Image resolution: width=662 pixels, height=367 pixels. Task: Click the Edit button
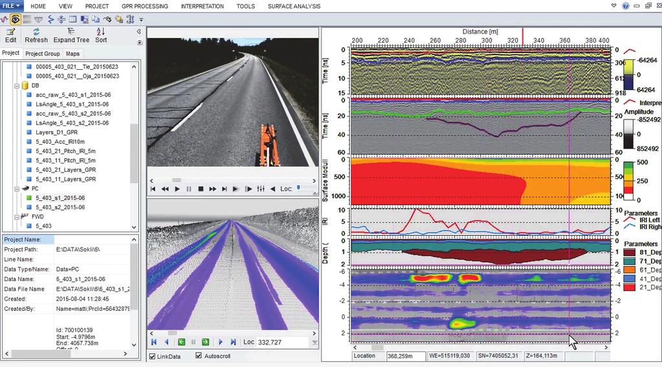click(x=10, y=36)
